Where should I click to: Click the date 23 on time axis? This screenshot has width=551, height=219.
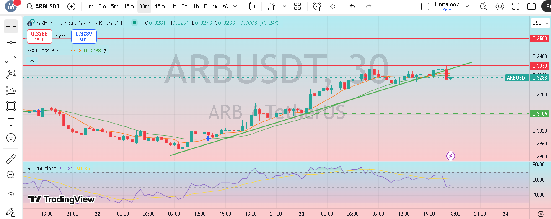(x=302, y=214)
